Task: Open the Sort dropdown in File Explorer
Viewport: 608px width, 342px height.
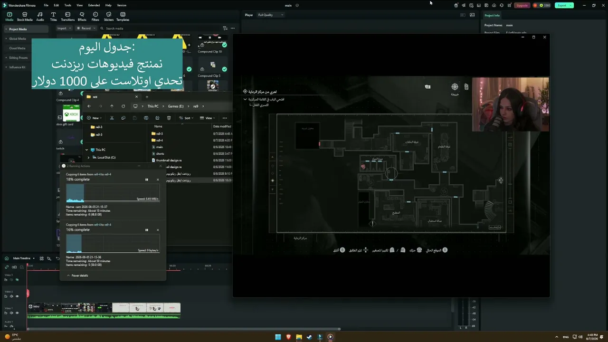Action: 187,118
